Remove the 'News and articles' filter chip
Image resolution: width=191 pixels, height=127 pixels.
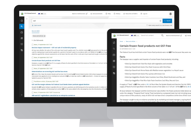coord(45,36)
